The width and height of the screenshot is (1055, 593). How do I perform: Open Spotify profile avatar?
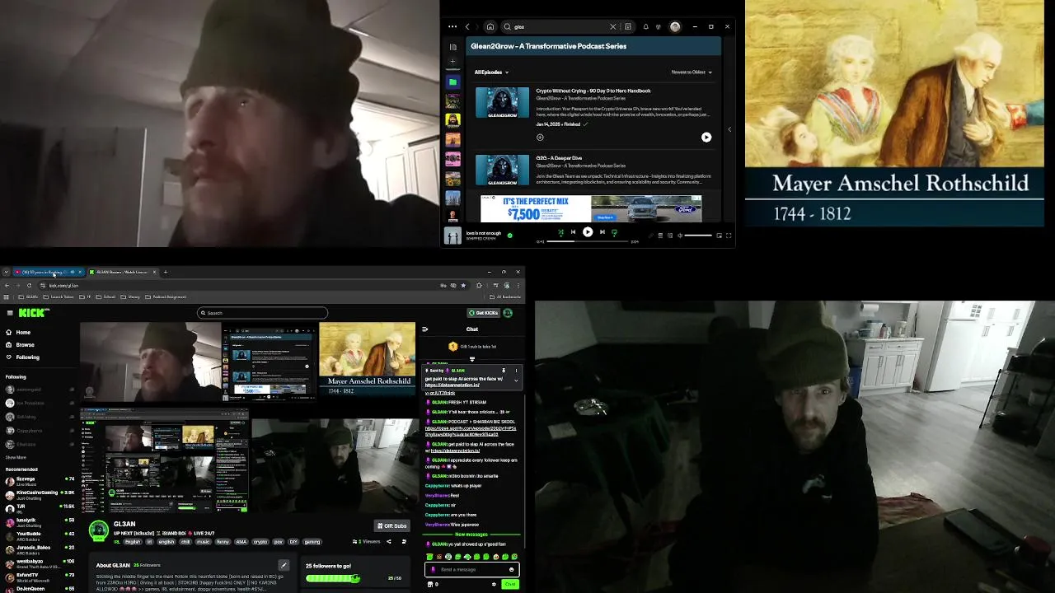[x=675, y=26]
